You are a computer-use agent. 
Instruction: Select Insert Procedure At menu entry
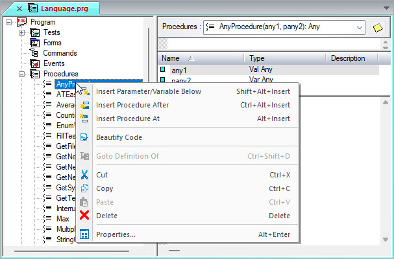pyautogui.click(x=127, y=118)
